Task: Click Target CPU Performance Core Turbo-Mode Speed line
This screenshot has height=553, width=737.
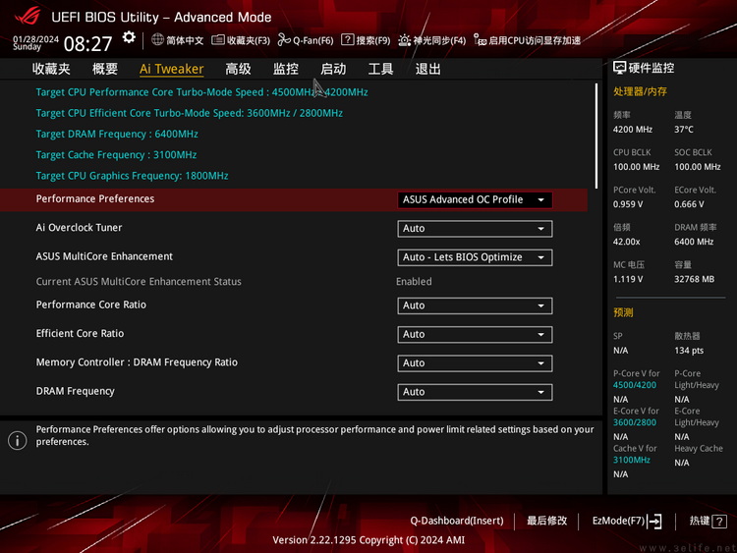Action: (x=201, y=92)
